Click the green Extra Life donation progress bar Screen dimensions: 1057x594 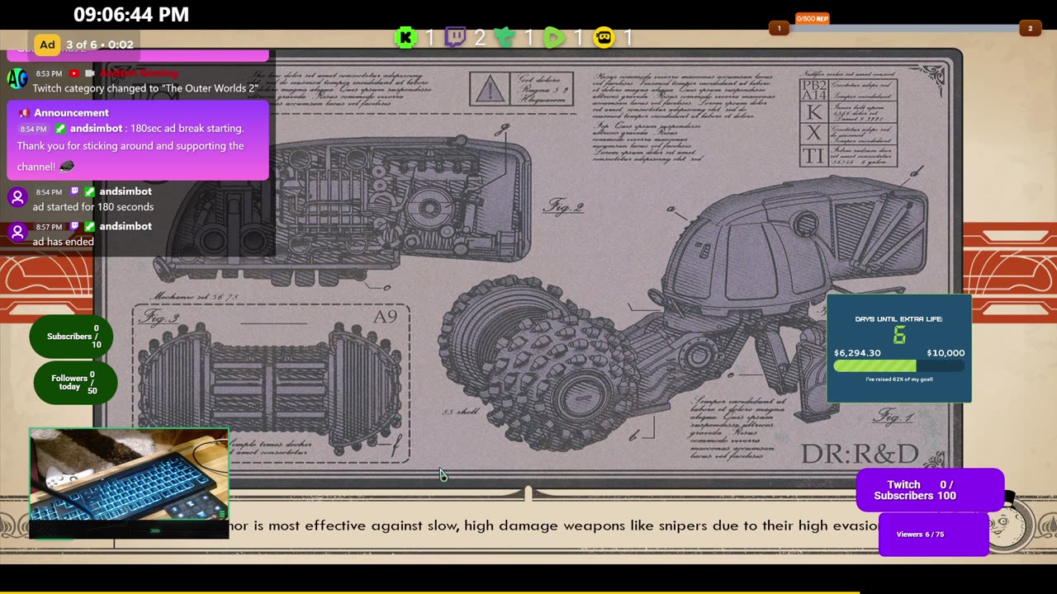pyautogui.click(x=899, y=365)
